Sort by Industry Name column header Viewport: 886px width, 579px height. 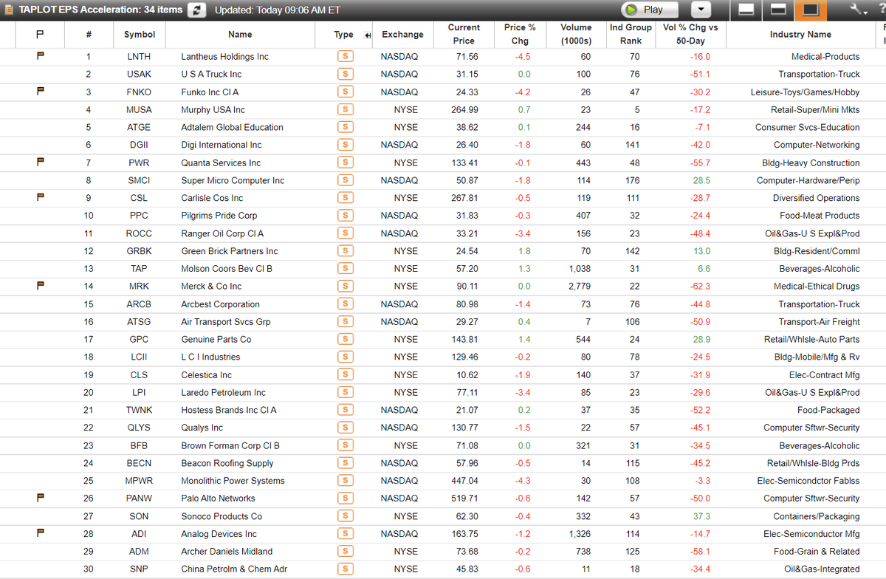click(800, 35)
